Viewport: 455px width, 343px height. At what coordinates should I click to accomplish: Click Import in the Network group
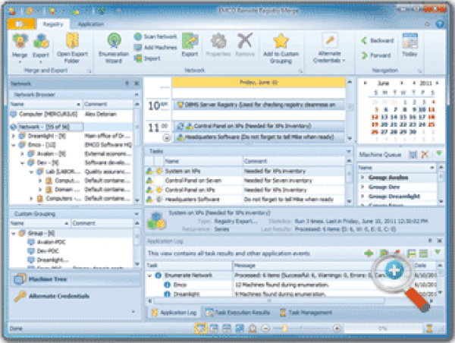pos(147,58)
